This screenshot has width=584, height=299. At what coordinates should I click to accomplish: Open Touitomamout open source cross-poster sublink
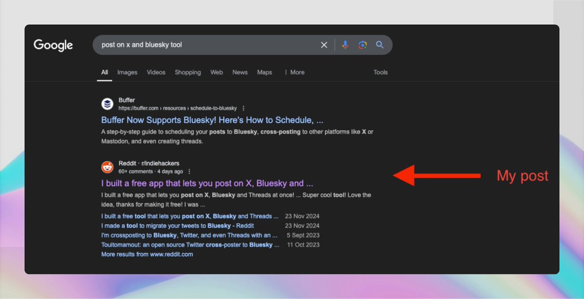click(x=190, y=245)
